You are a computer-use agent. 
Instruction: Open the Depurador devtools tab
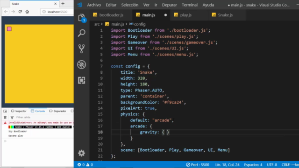click(x=57, y=111)
